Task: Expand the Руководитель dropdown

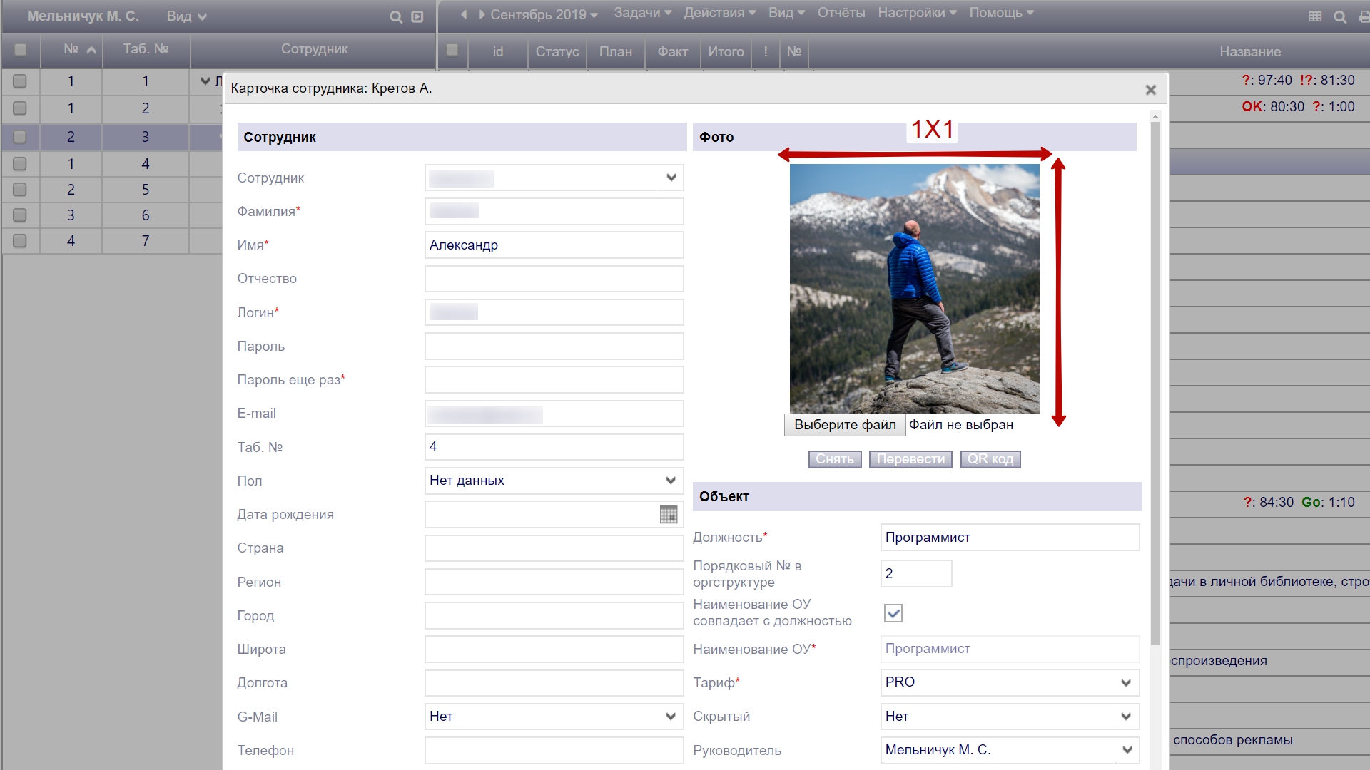Action: [x=1009, y=750]
